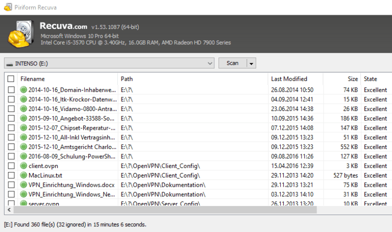Click the Found 360 file(s) status text
The height and width of the screenshot is (232, 392).
click(75, 224)
